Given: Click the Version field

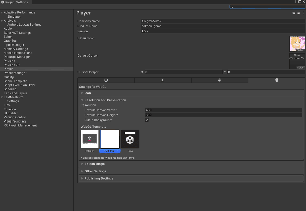Looking at the screenshot, I should tap(223, 31).
